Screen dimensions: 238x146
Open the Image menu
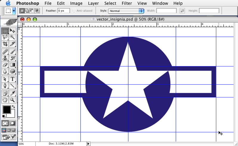(x=76, y=3)
